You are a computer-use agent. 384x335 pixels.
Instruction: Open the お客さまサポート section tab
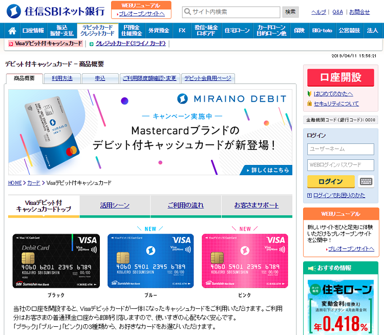click(x=257, y=205)
